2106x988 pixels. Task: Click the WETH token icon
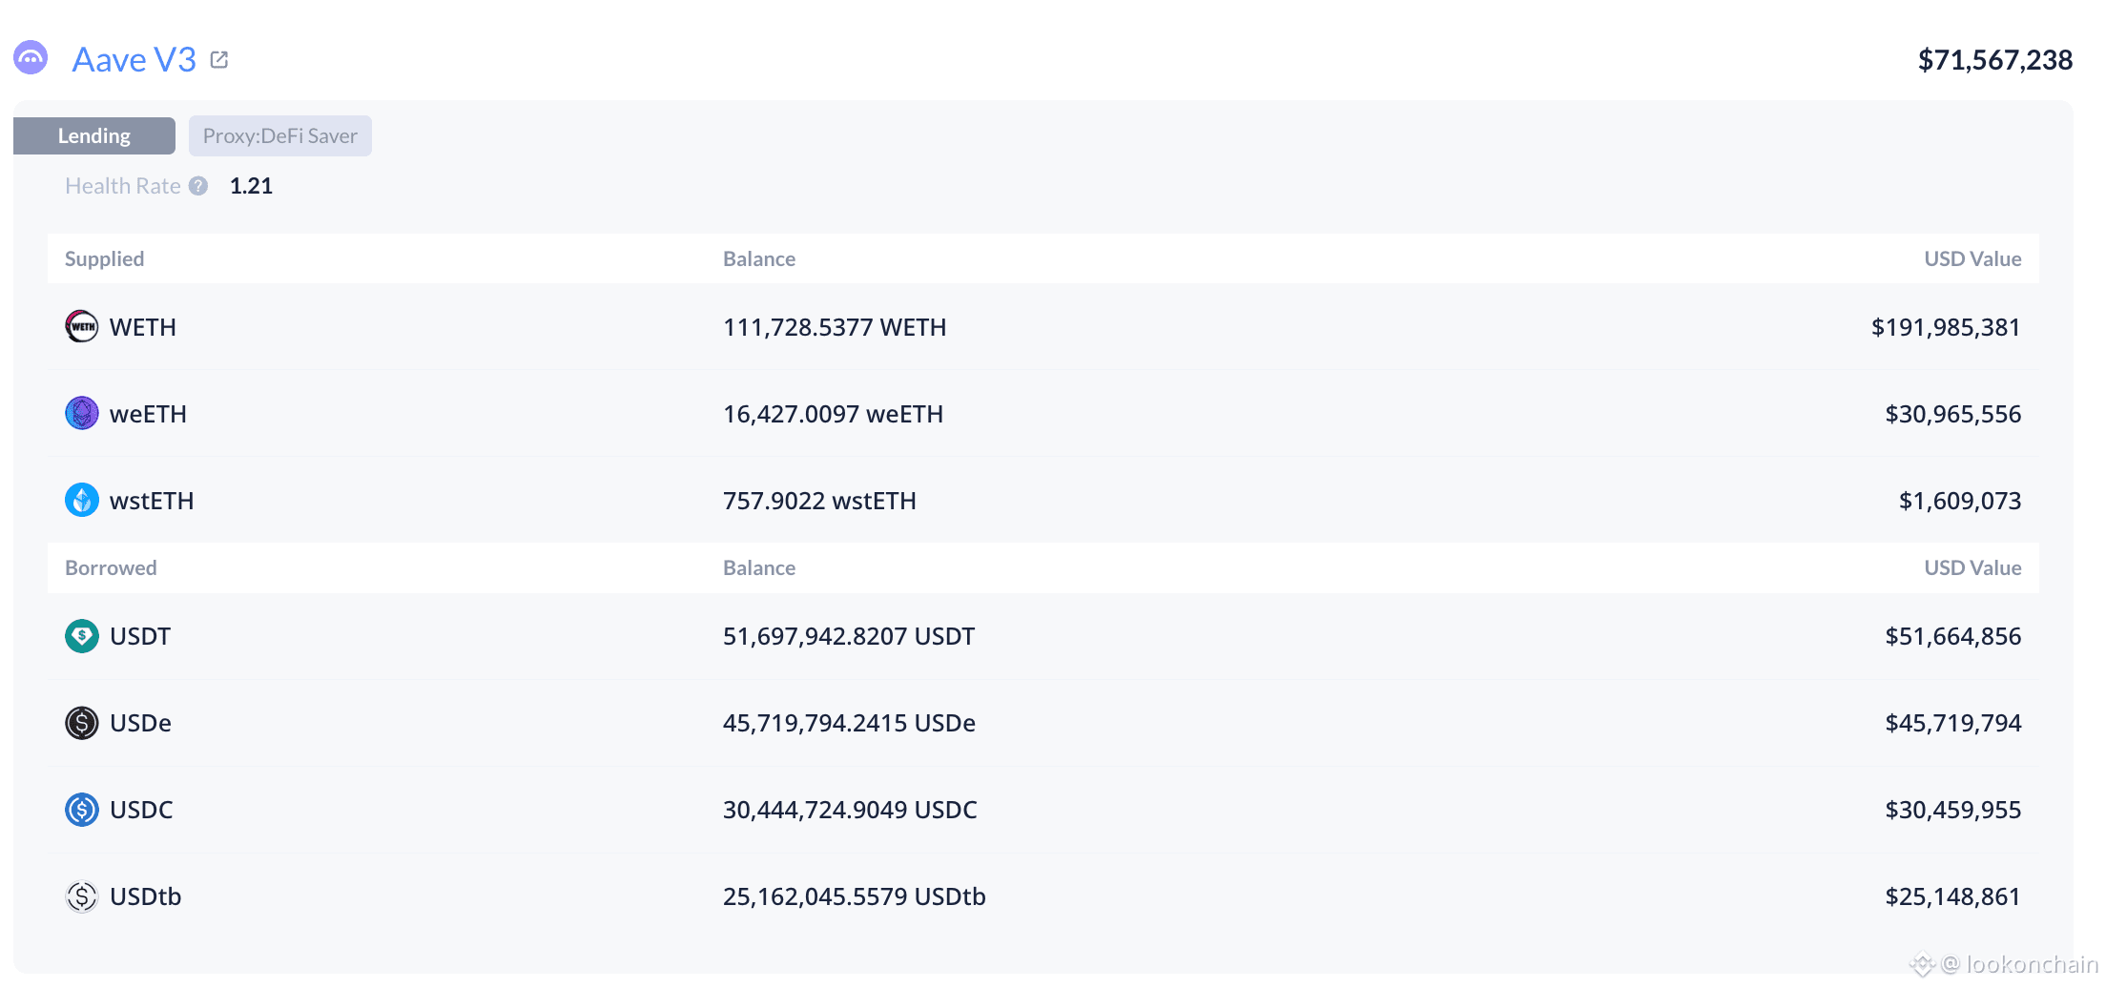click(82, 327)
